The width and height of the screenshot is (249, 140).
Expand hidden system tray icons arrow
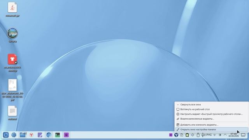click(x=225, y=135)
